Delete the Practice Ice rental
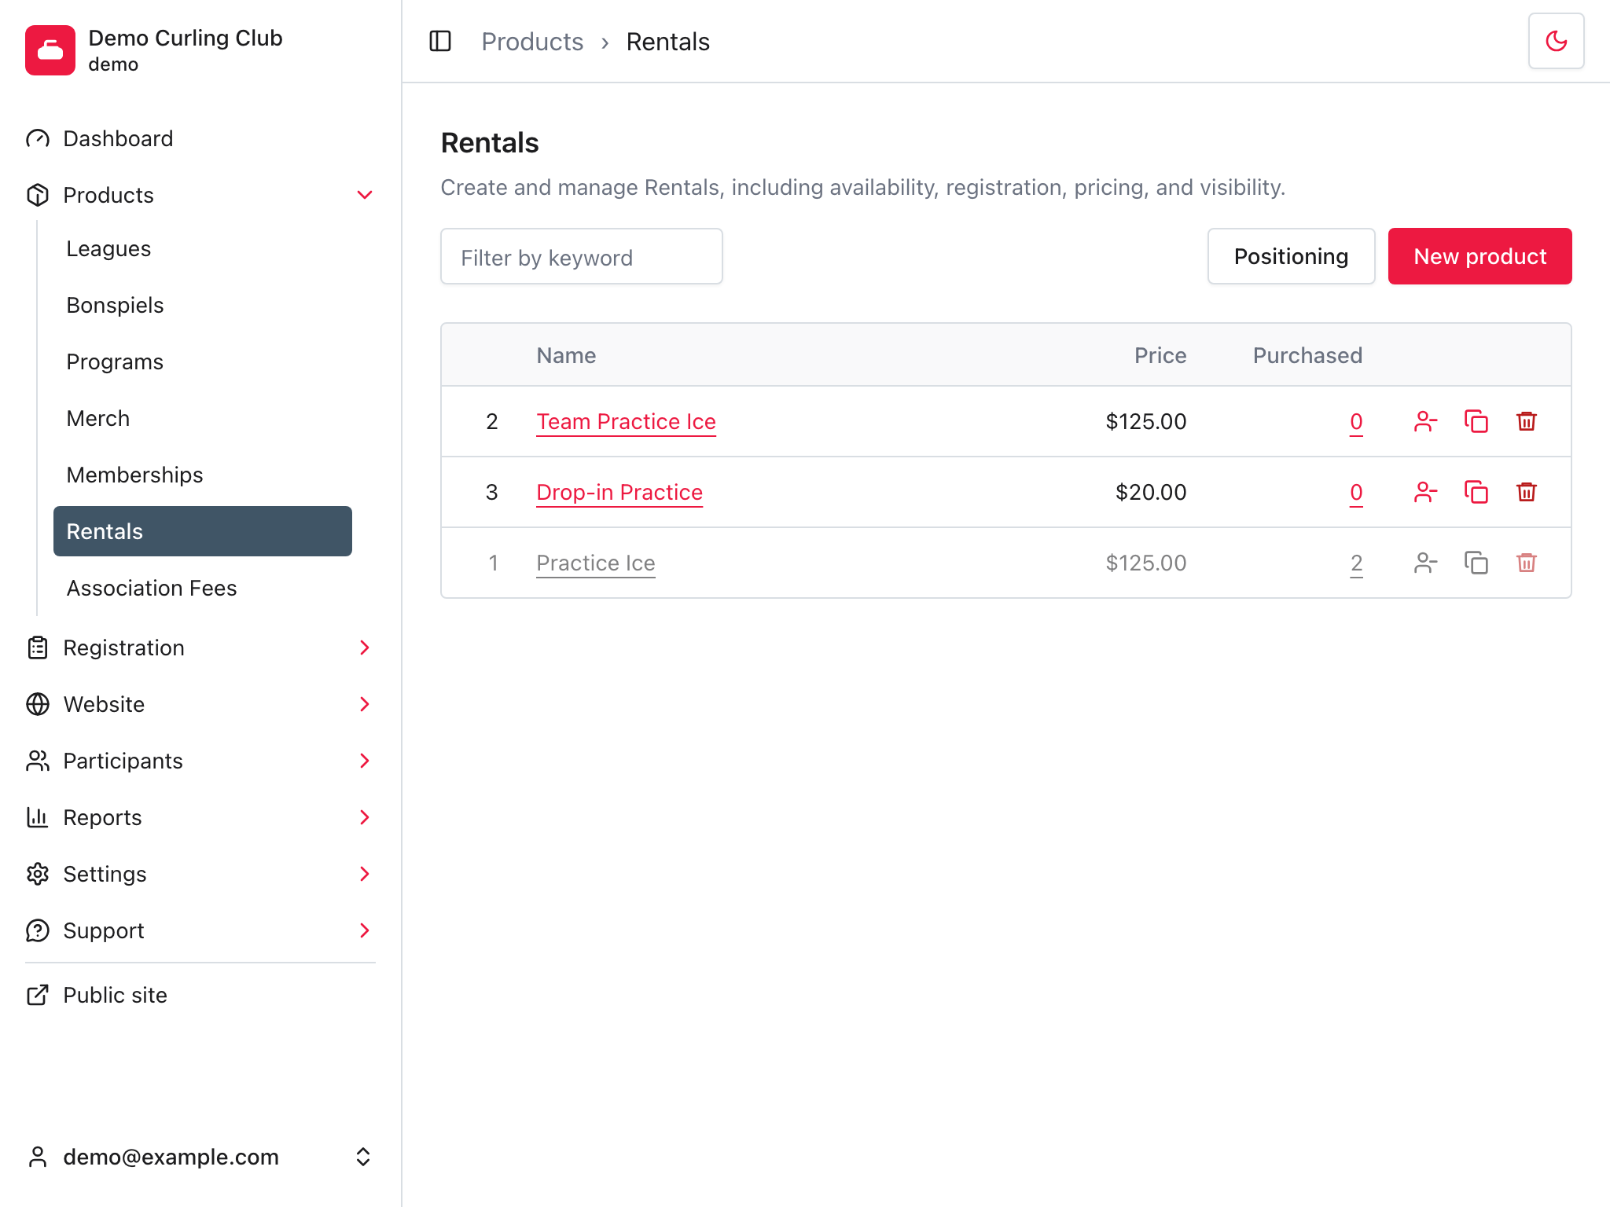The height and width of the screenshot is (1207, 1610). pos(1526,563)
